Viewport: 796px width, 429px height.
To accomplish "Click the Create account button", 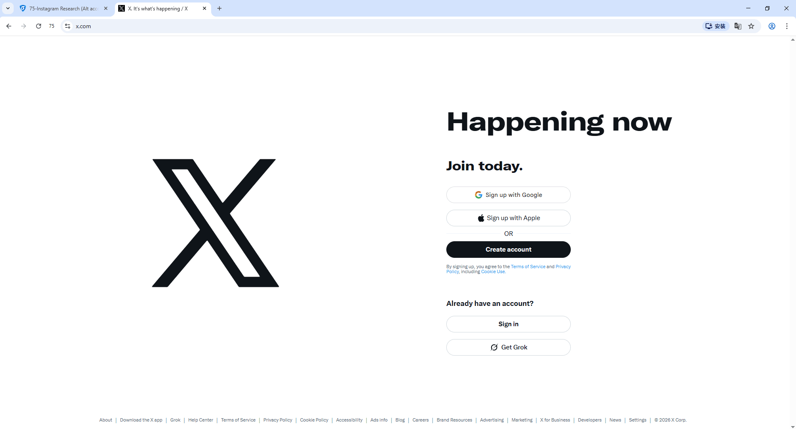I will 509,250.
